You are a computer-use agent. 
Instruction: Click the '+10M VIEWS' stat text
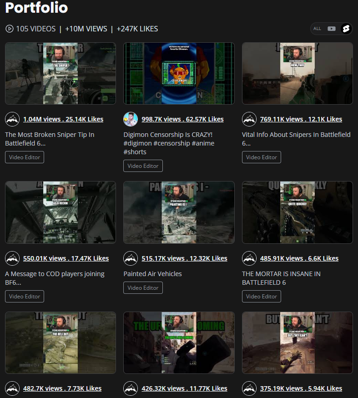coord(86,29)
